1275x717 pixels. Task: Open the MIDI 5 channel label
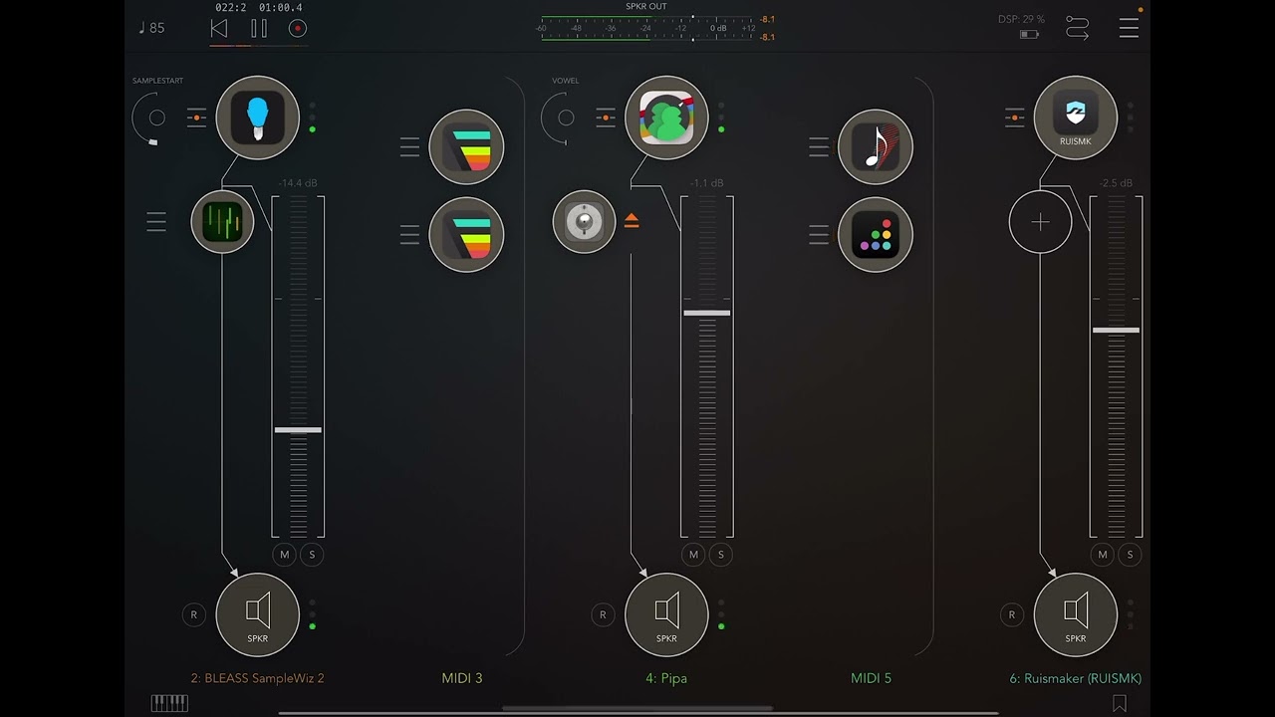point(872,678)
